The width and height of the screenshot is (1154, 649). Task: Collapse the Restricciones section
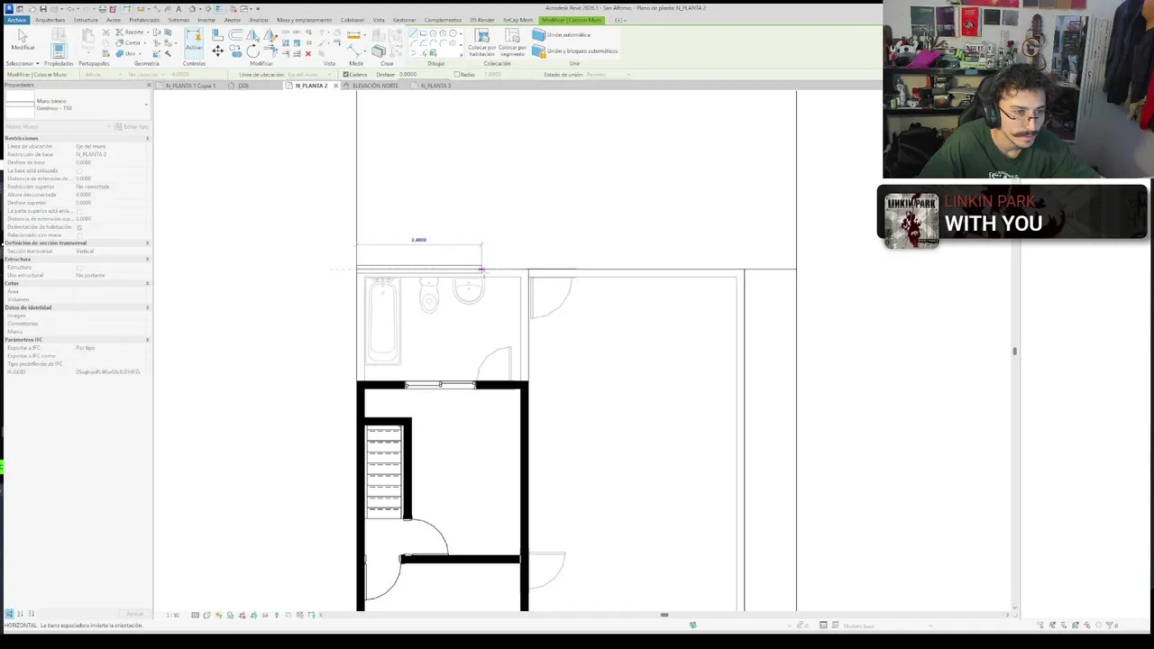147,138
